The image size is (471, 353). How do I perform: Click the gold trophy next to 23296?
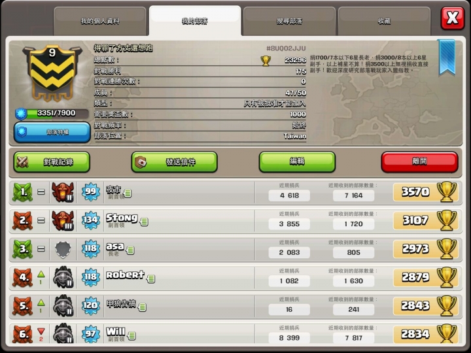[266, 61]
